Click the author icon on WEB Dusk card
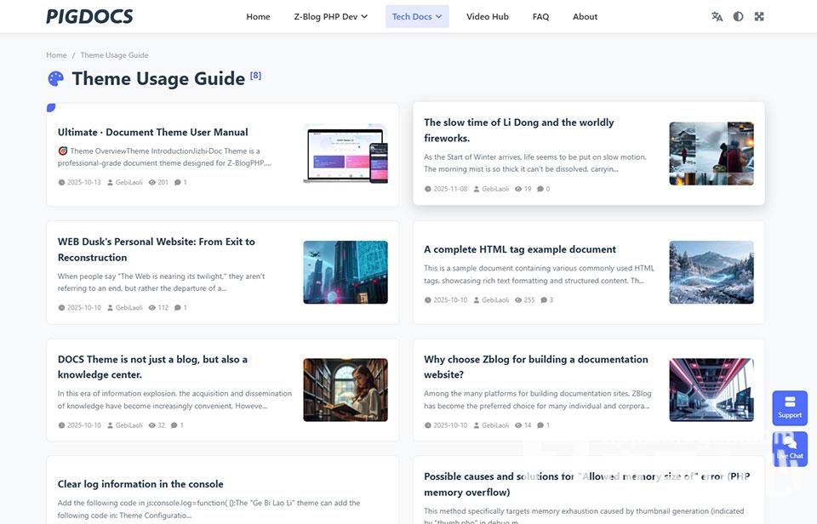The image size is (817, 524). 111,308
